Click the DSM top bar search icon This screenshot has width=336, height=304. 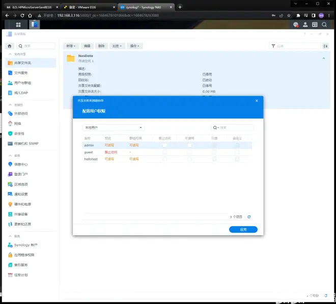click(x=324, y=24)
